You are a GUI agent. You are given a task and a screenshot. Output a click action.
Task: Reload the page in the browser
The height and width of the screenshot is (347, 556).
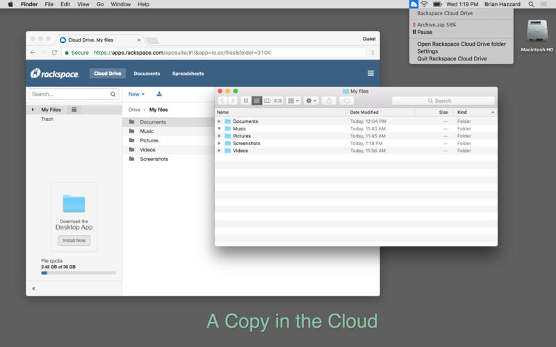pyautogui.click(x=54, y=52)
